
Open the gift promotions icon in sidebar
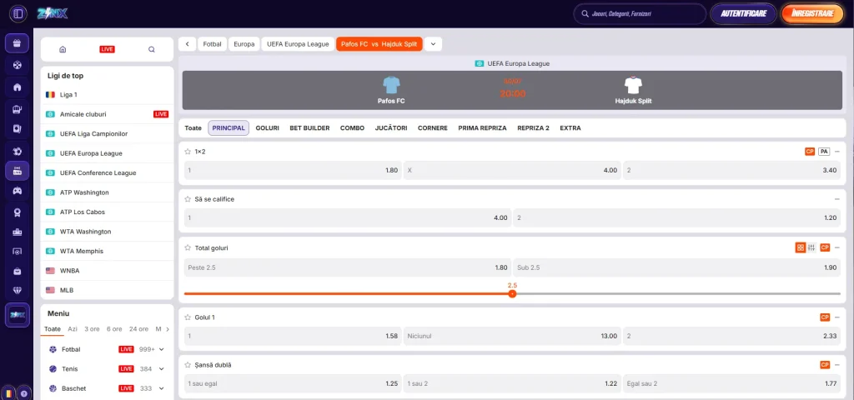point(17,43)
